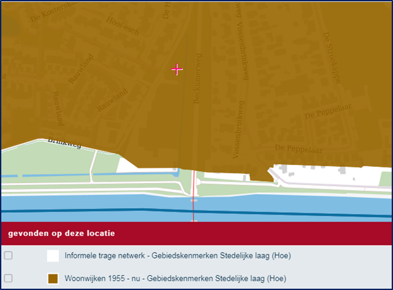This screenshot has height=290, width=393.
Task: Open Informele trage netwerk layer label
Action: 177,256
